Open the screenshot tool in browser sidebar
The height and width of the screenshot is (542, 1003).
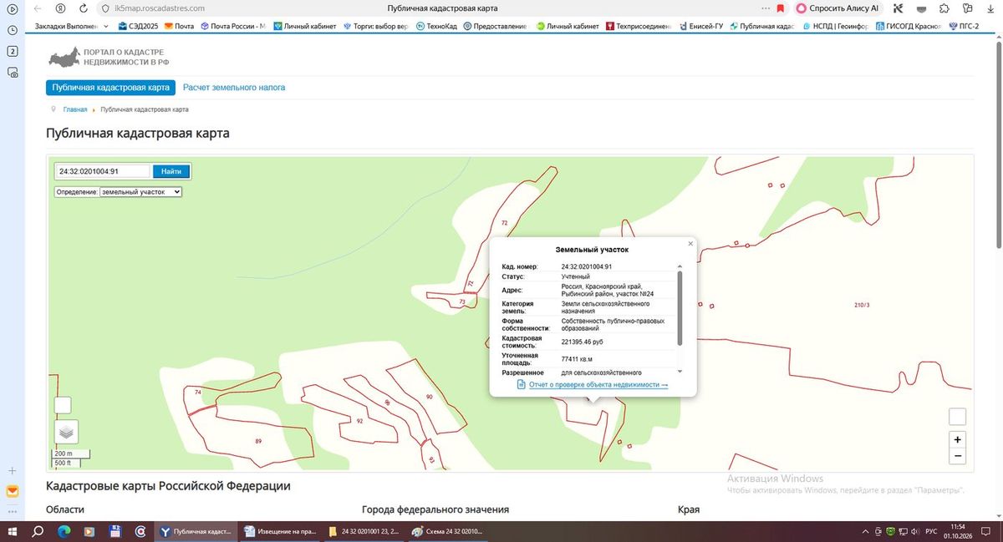coord(13,73)
